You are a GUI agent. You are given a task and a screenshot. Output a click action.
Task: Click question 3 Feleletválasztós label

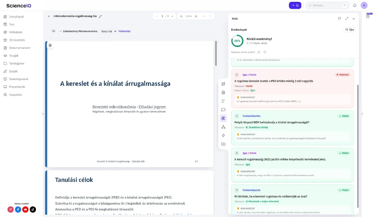(251, 116)
